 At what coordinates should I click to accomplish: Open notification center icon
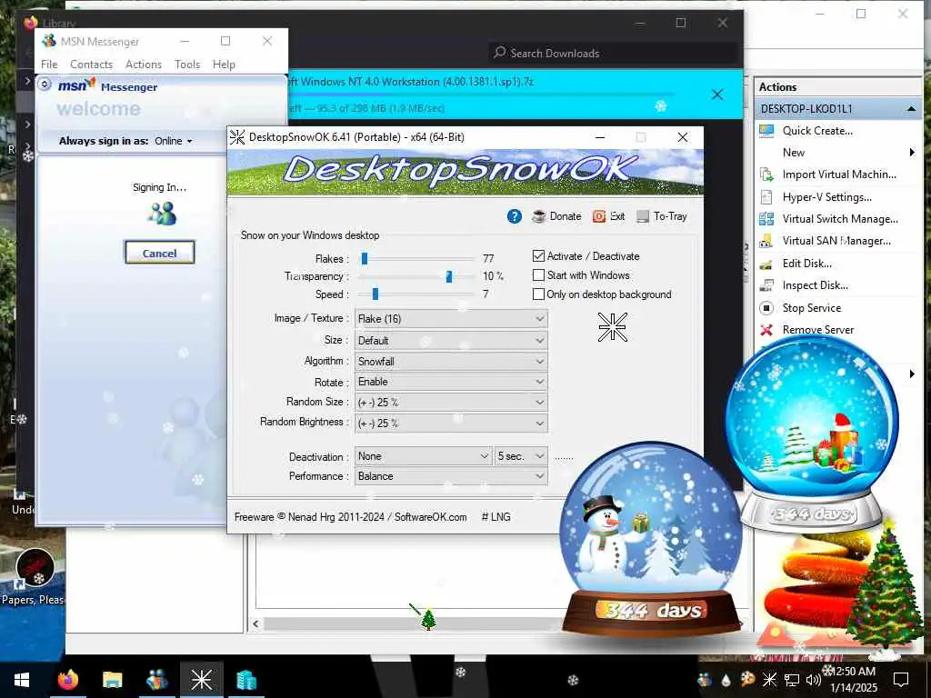[901, 680]
